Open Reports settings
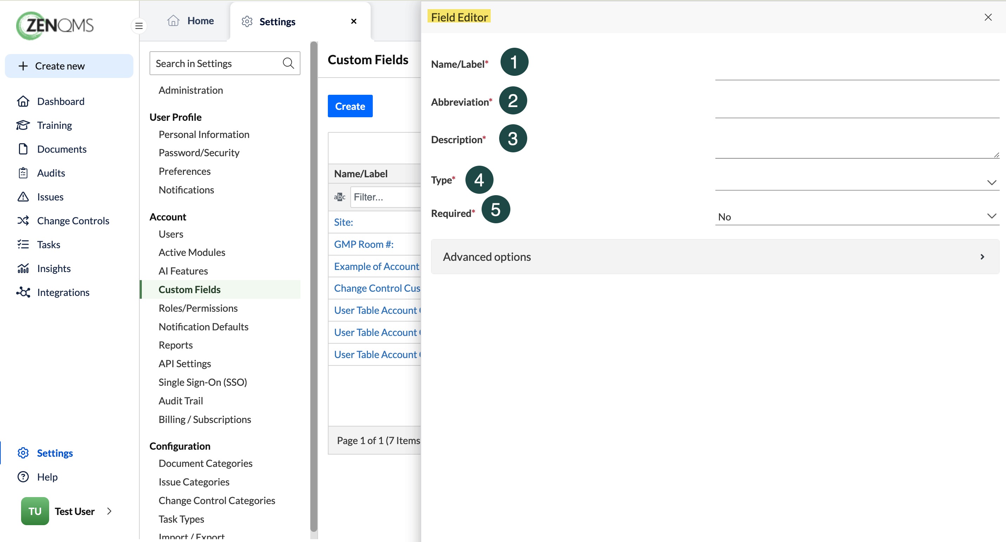The image size is (1006, 542). click(176, 345)
